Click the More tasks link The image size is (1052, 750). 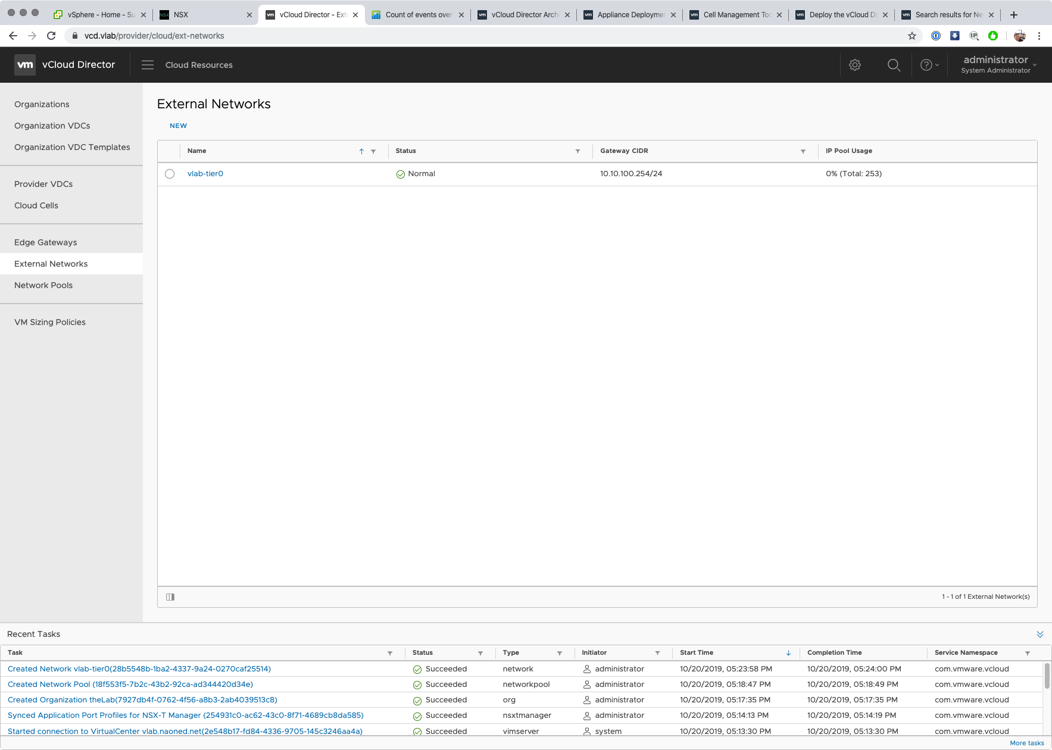(x=1026, y=743)
